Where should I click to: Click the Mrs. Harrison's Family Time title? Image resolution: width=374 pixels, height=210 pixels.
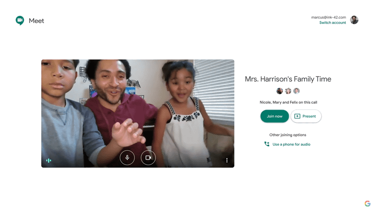click(x=288, y=79)
